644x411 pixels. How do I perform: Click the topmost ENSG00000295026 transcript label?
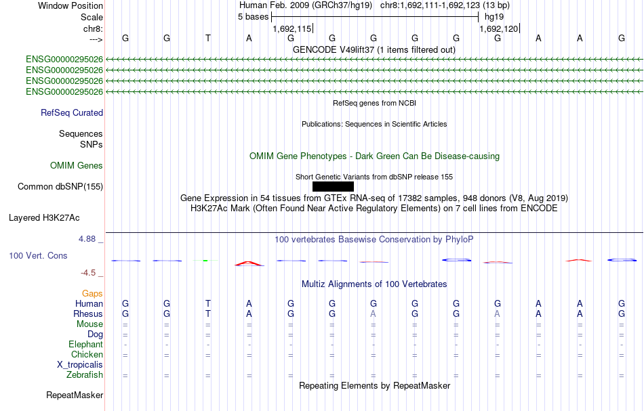click(64, 60)
